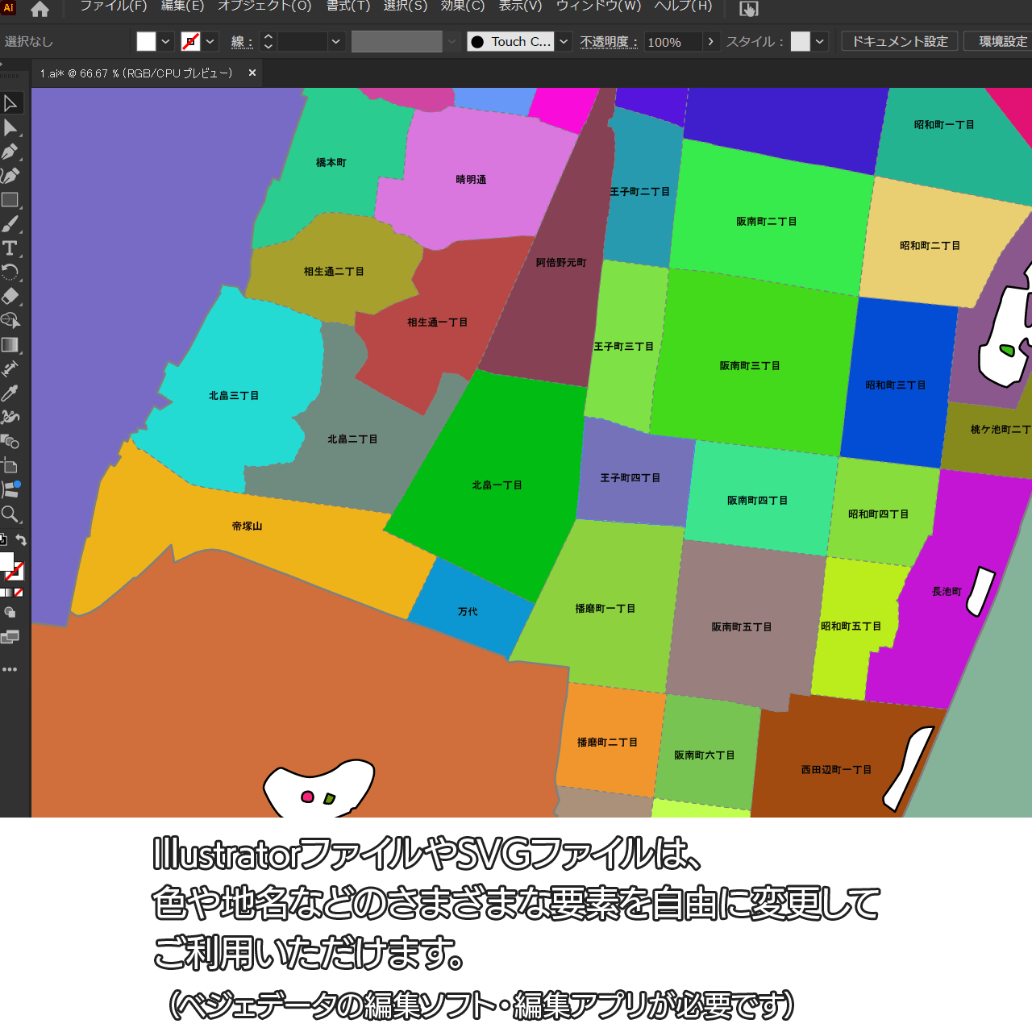Viewport: 1032px width, 1032px height.
Task: Select the Selection (arrow) tool
Action: (10, 103)
